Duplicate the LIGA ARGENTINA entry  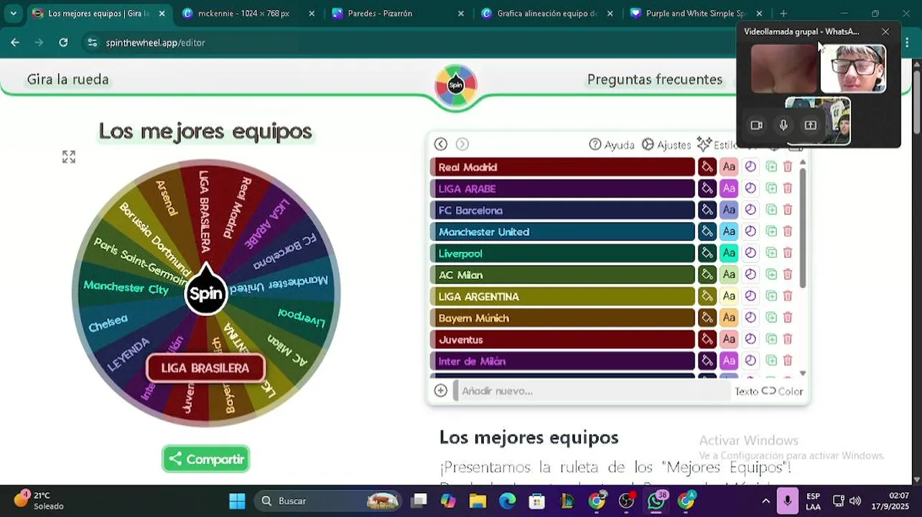pos(771,296)
